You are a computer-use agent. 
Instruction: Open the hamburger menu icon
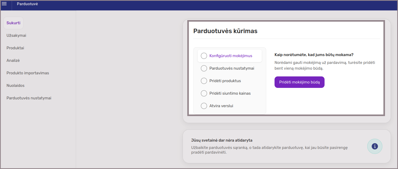point(4,4)
